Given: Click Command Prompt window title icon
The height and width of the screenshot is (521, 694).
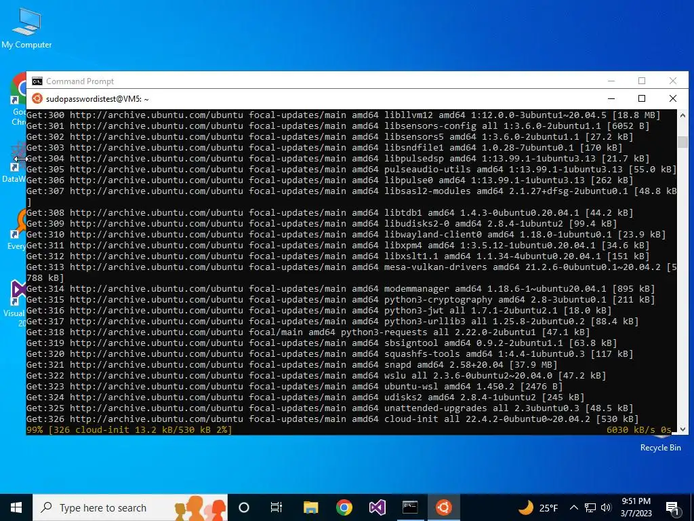Looking at the screenshot, I should pos(37,81).
